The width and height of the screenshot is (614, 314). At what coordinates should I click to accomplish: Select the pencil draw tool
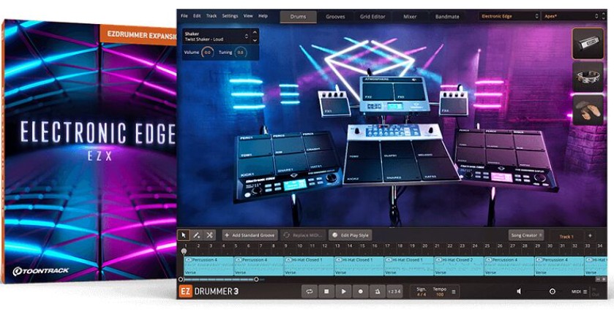[197, 235]
